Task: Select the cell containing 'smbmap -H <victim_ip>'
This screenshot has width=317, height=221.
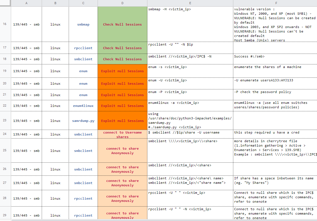Action: 190,24
